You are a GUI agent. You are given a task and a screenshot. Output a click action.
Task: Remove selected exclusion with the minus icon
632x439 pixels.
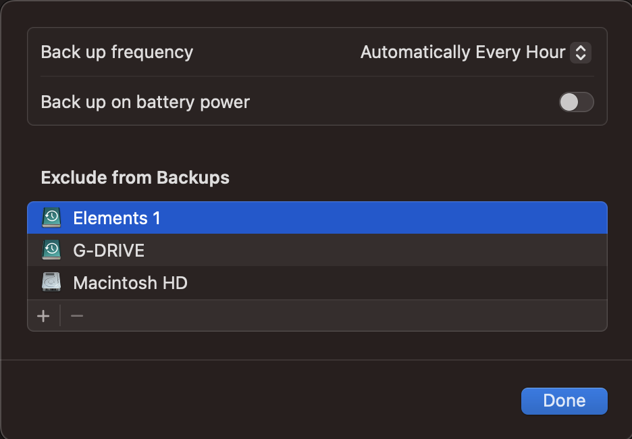[77, 316]
